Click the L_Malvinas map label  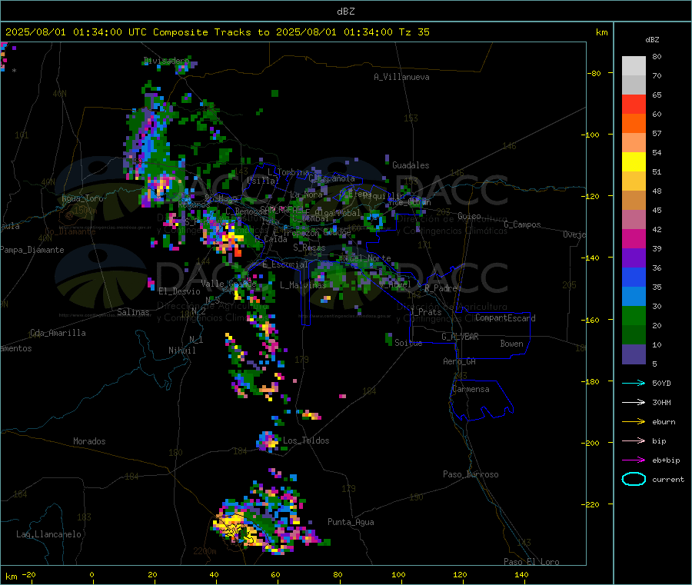pos(303,285)
